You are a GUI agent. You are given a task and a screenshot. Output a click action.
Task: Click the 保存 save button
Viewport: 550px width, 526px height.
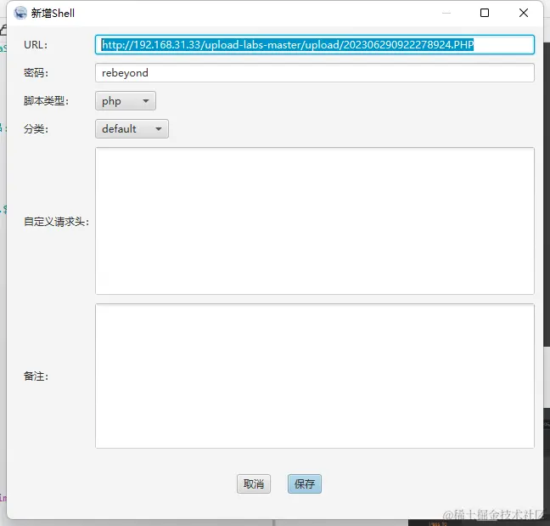305,484
